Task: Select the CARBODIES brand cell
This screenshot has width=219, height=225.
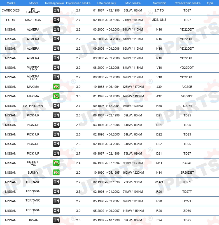Action: coord(11,10)
